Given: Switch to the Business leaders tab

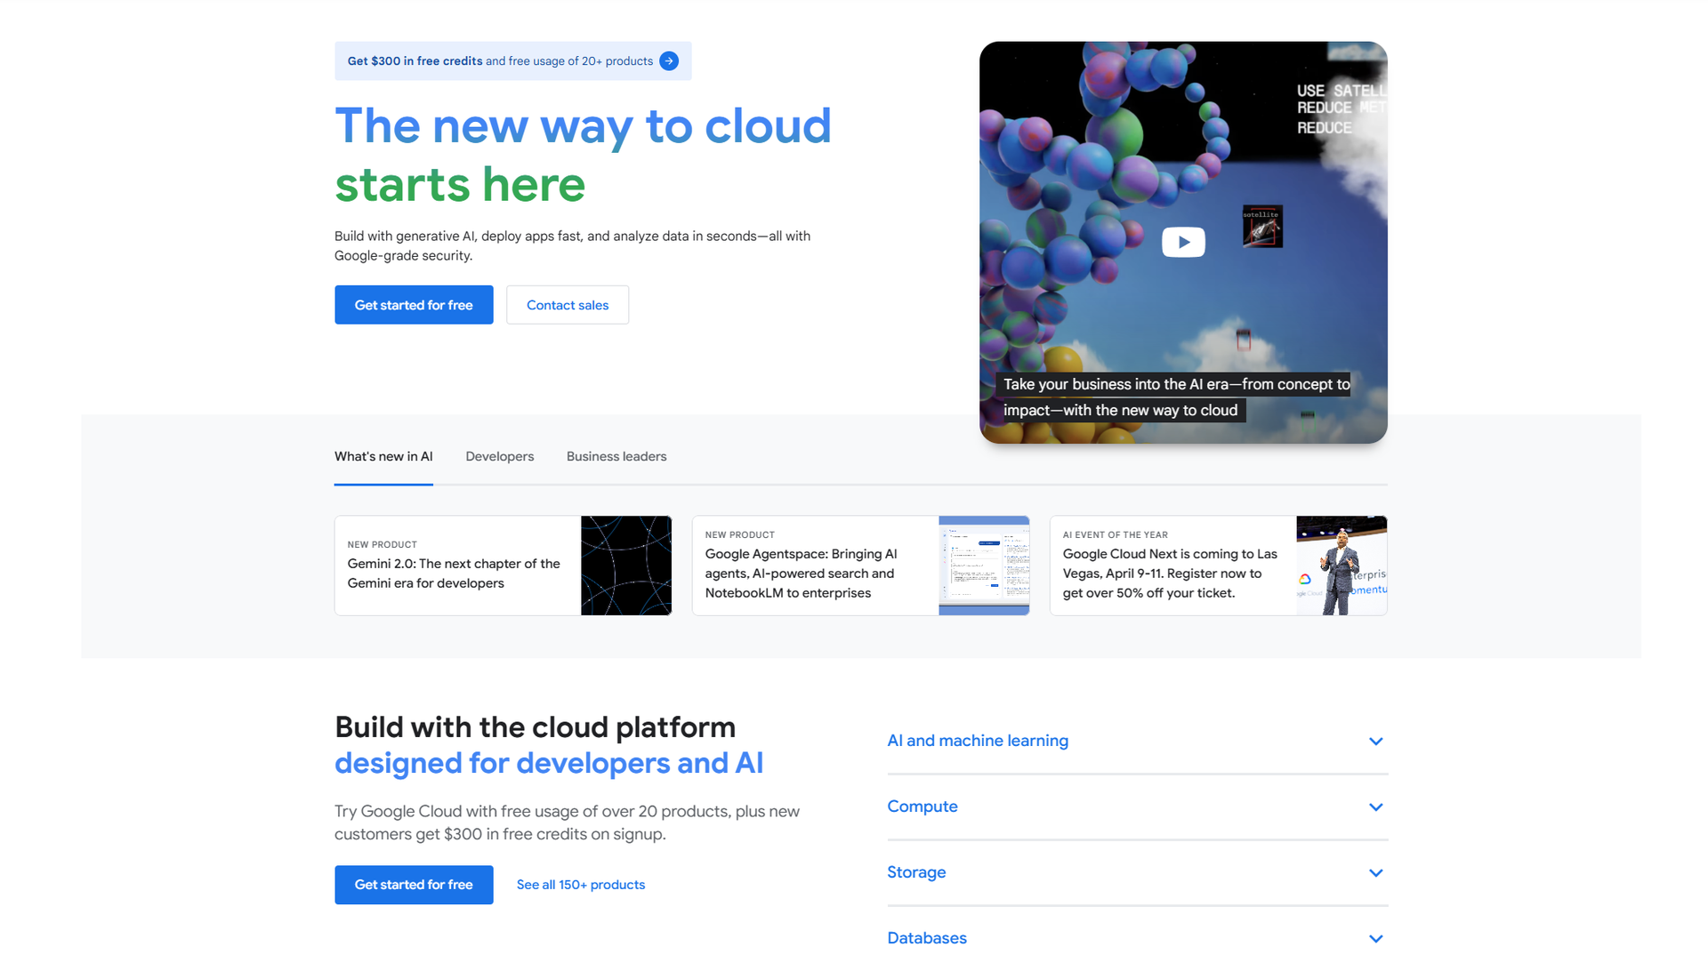Looking at the screenshot, I should coord(616,456).
